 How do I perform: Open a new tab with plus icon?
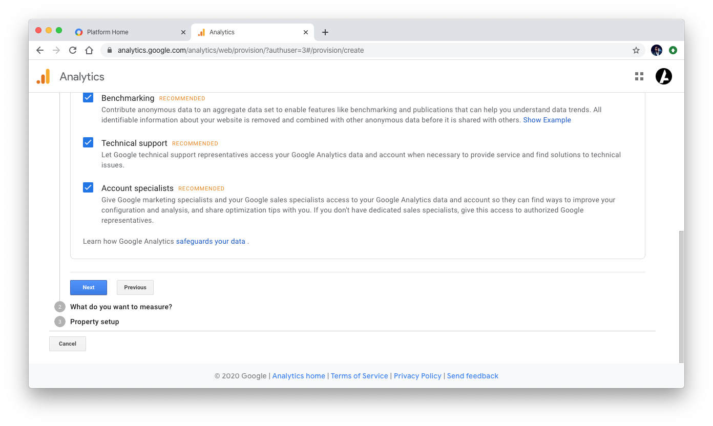pos(325,32)
